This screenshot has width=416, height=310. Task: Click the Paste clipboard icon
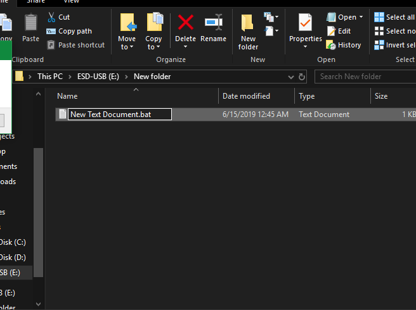tap(31, 22)
